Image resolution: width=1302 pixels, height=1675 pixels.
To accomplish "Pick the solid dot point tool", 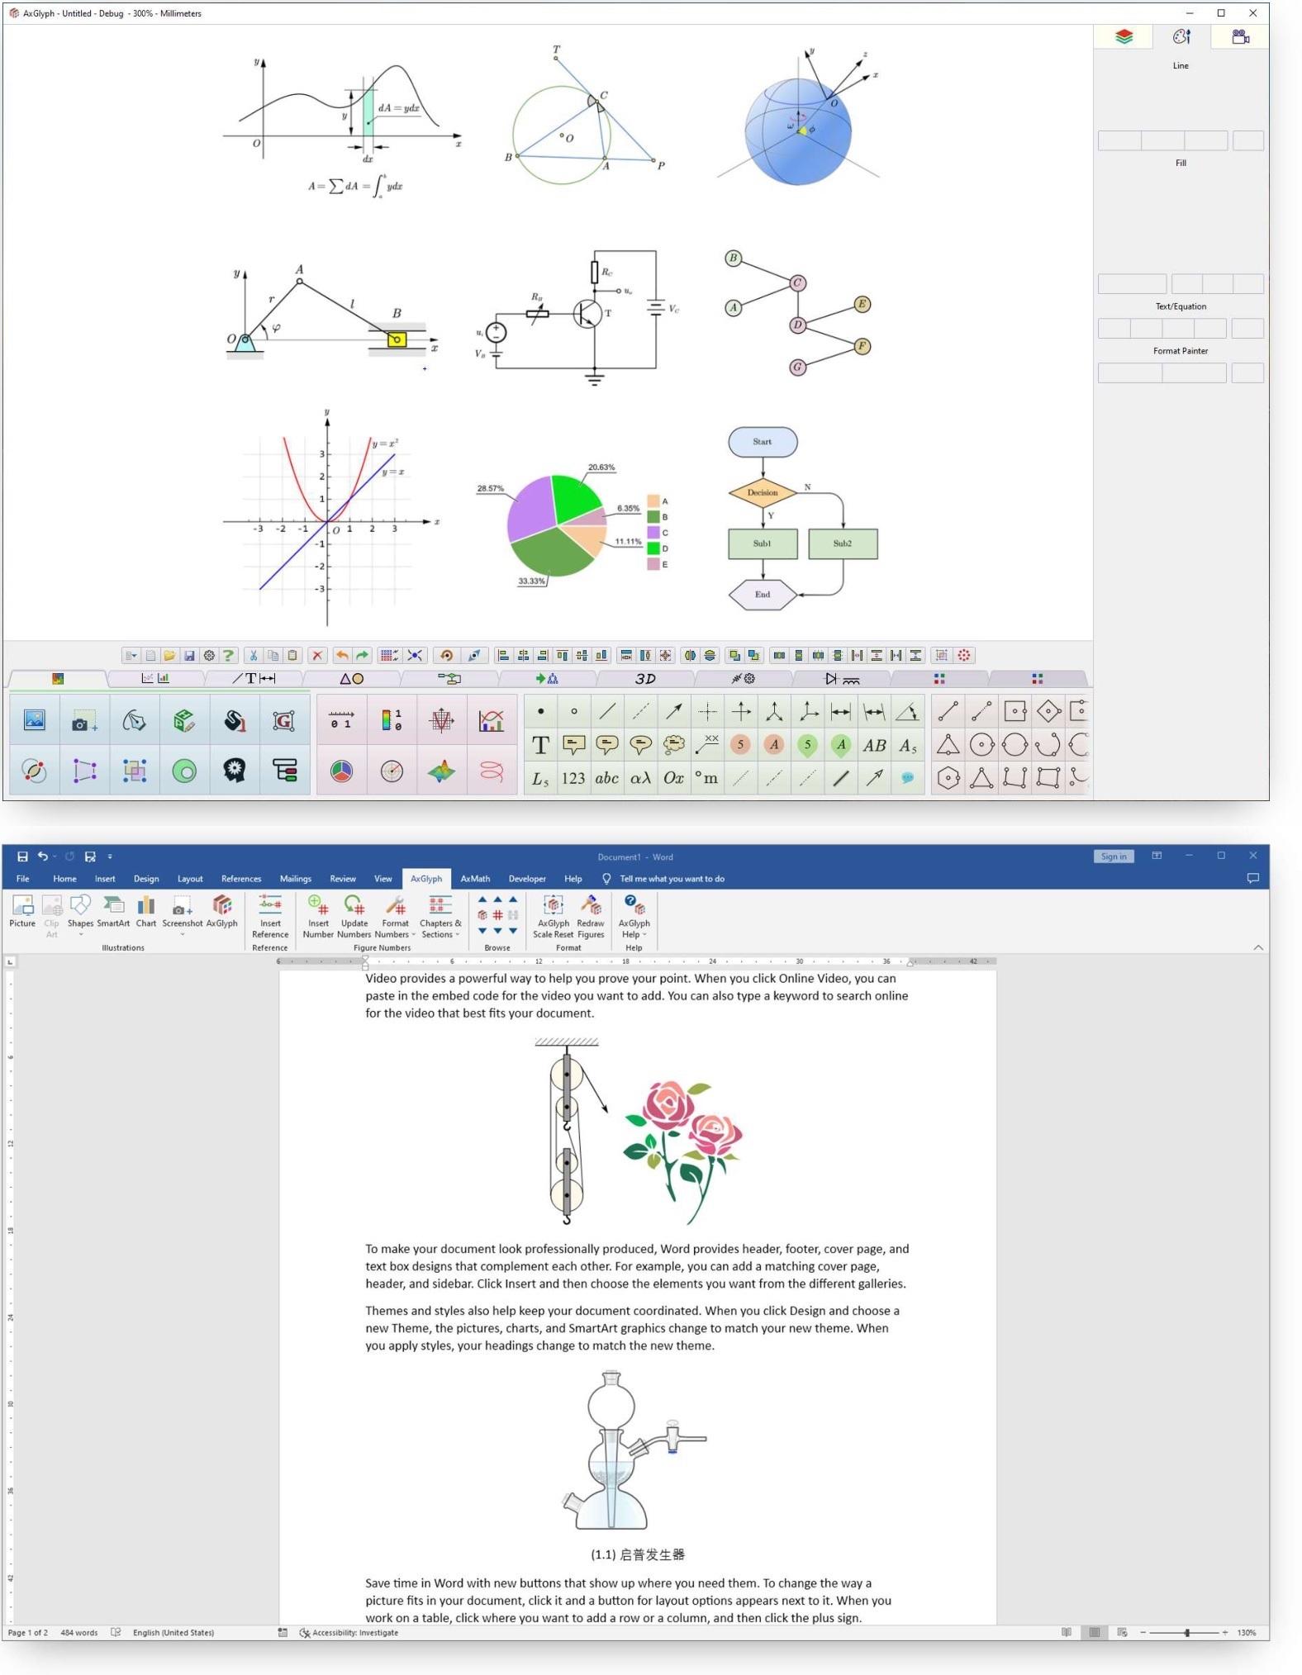I will click(x=540, y=711).
